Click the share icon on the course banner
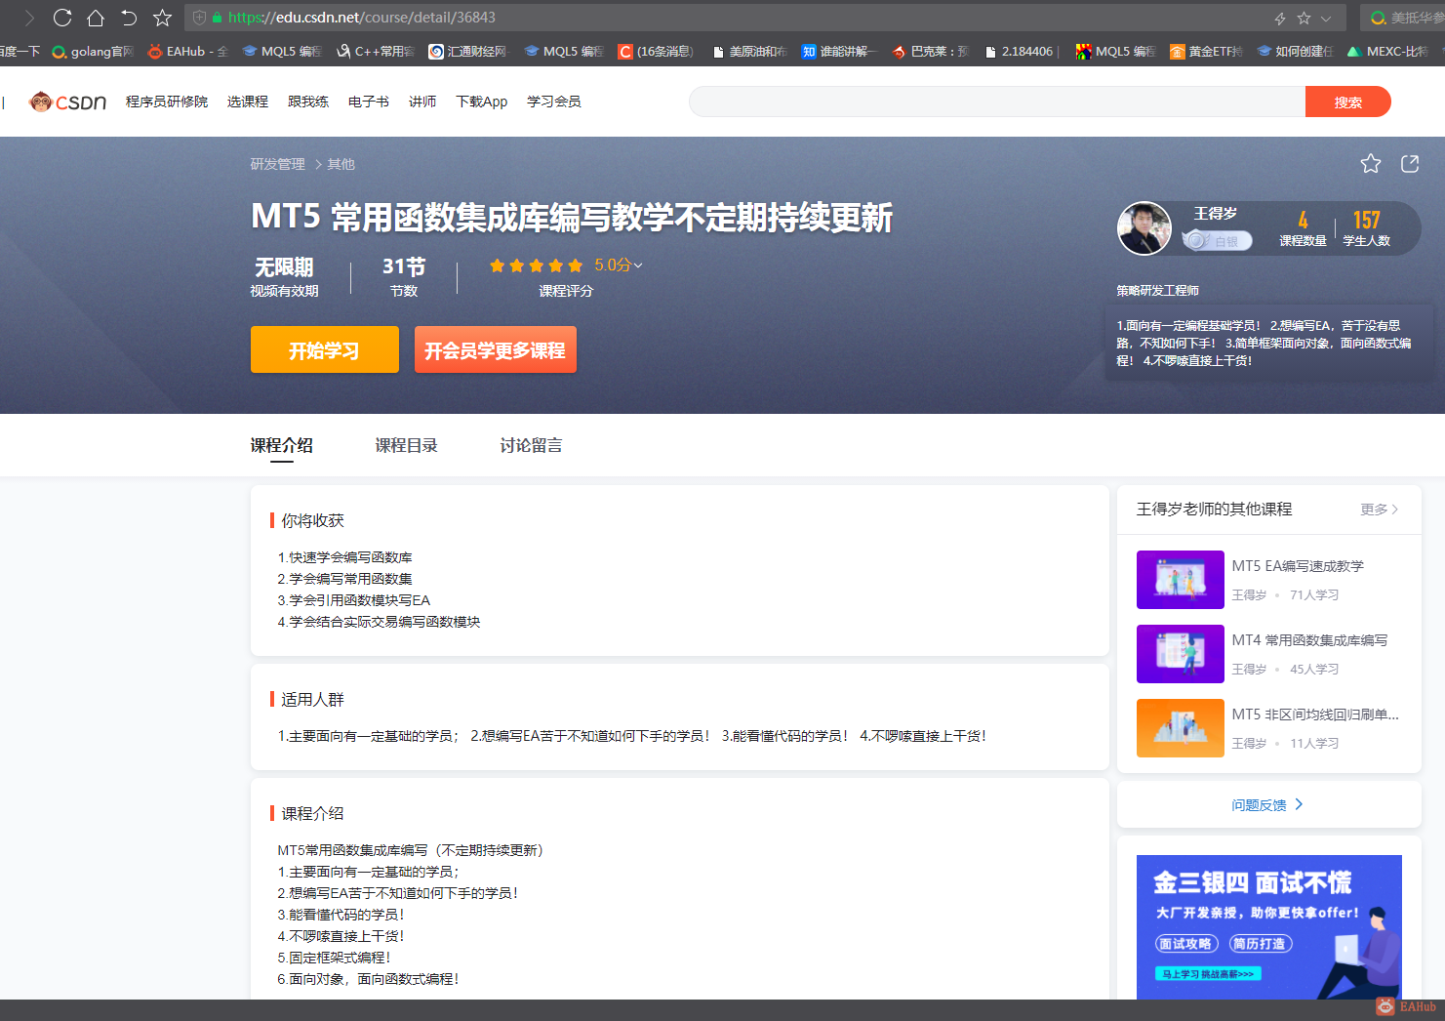1445x1021 pixels. (x=1409, y=164)
